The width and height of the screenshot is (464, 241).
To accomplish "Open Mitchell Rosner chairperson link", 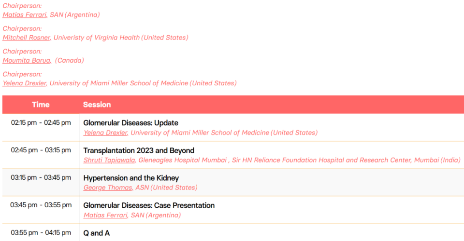I will 27,38.
